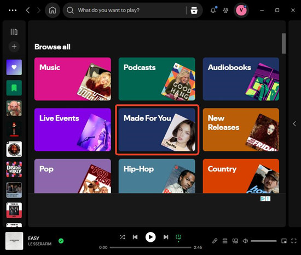Open the Music category card

click(73, 79)
